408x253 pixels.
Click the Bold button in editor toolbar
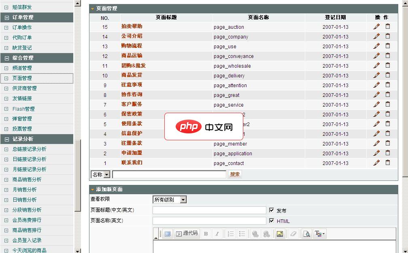pos(206,234)
